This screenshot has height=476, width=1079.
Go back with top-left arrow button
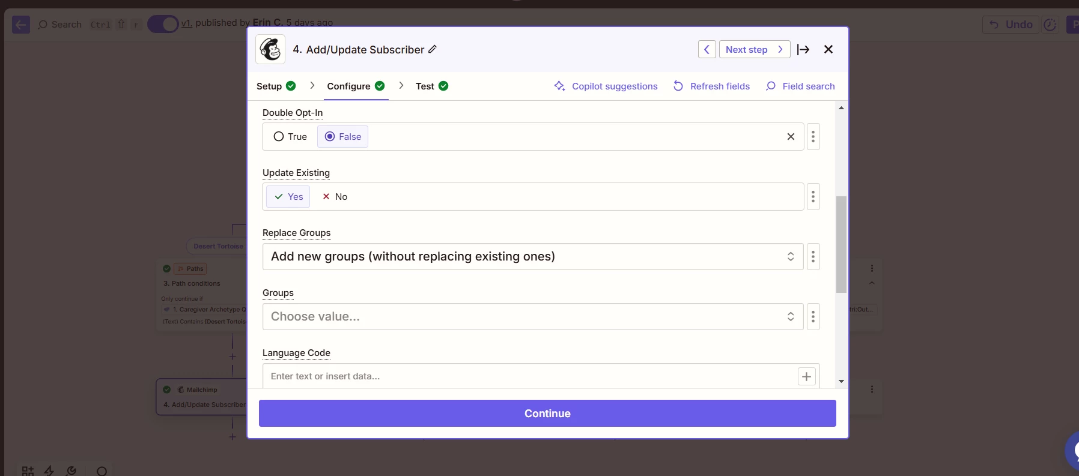pyautogui.click(x=21, y=25)
